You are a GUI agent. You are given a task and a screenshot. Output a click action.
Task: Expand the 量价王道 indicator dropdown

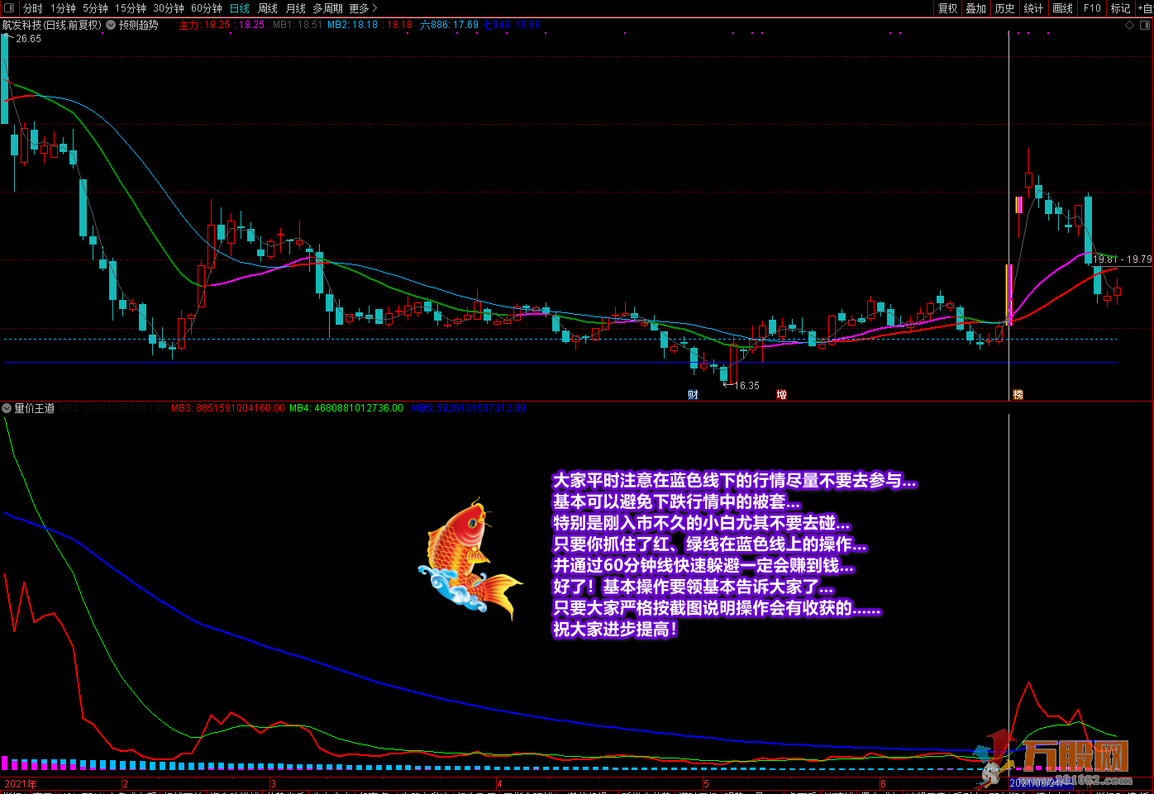7,408
